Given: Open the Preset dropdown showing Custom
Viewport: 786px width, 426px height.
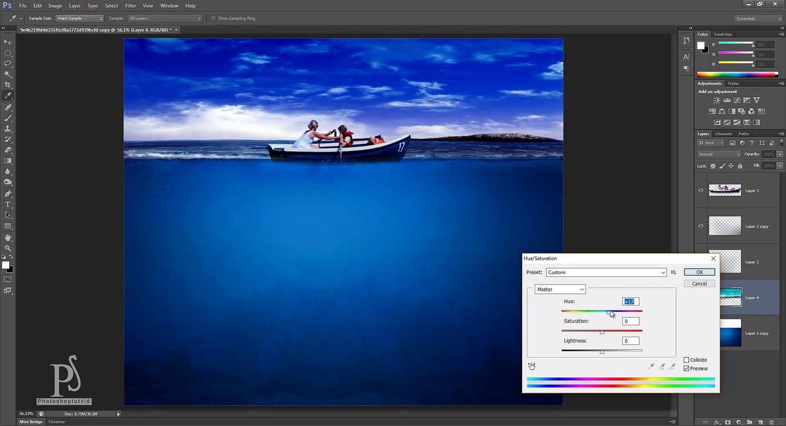Looking at the screenshot, I should (x=606, y=272).
